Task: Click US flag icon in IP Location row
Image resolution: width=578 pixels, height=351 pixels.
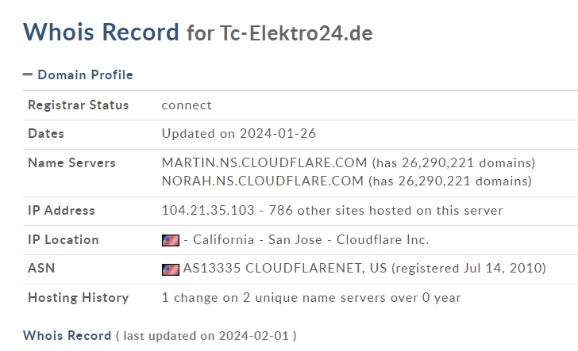Action: 171,240
